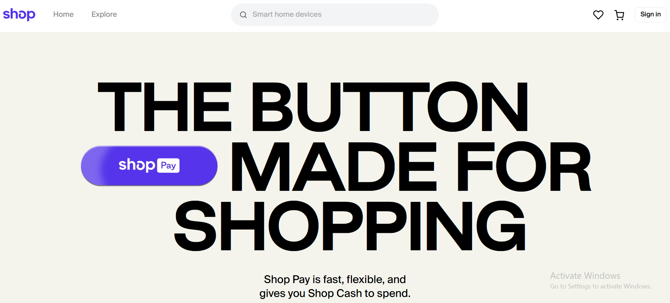Click the purple Shop Pay button

coord(149,166)
